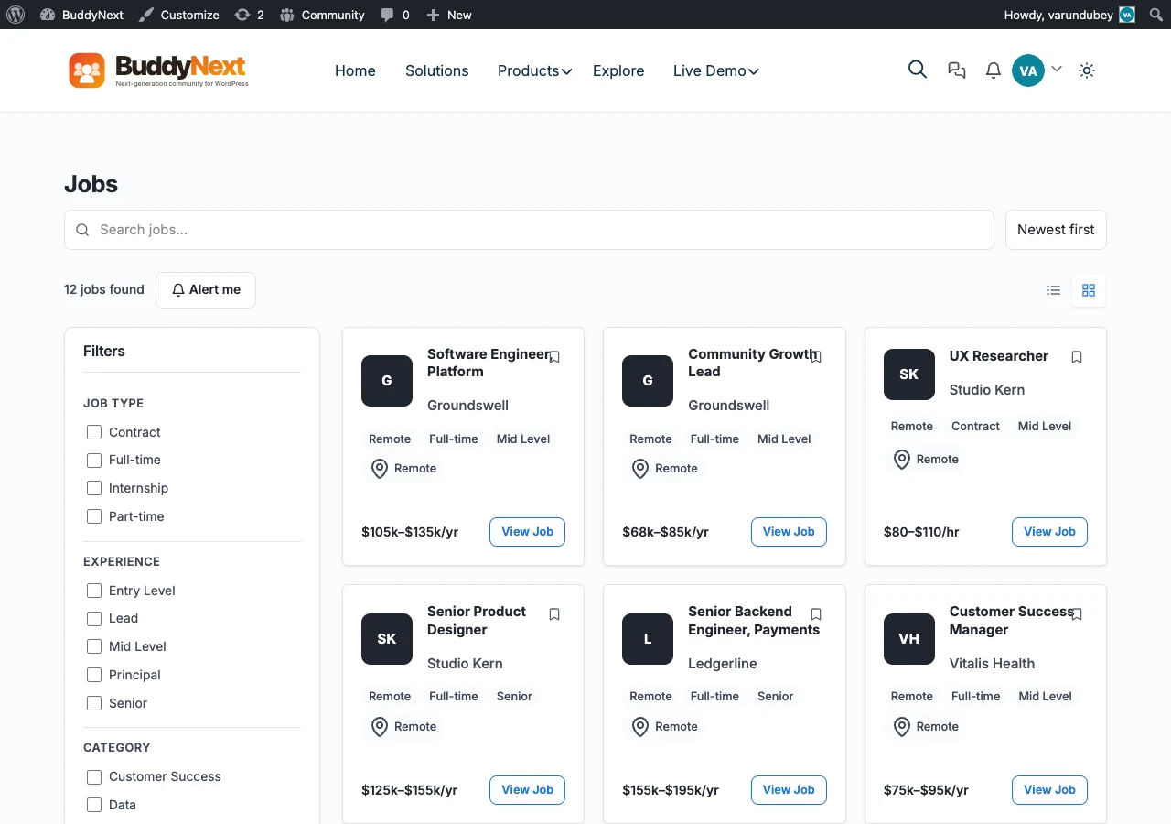Open the site search magnifier icon
This screenshot has width=1171, height=824.
pos(918,70)
